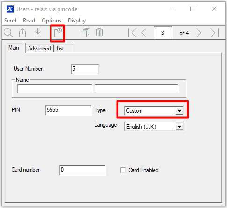Go to next record arrow
This screenshot has width=227, height=208.
tap(198, 33)
